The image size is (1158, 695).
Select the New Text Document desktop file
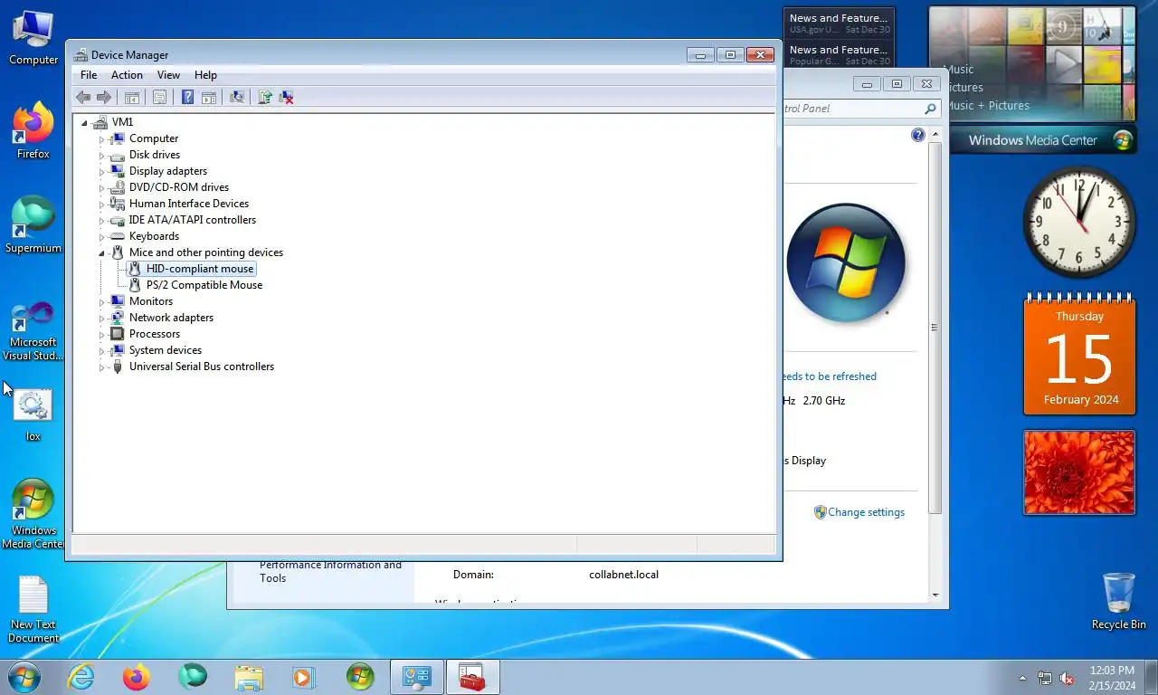point(33,611)
